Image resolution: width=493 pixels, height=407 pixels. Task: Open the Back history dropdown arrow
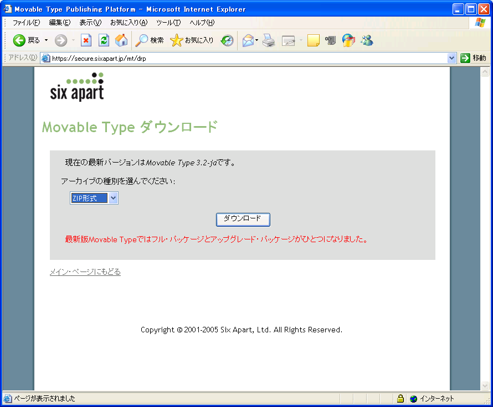pos(46,40)
